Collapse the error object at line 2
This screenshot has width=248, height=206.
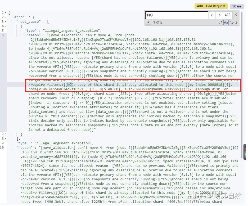6,17
